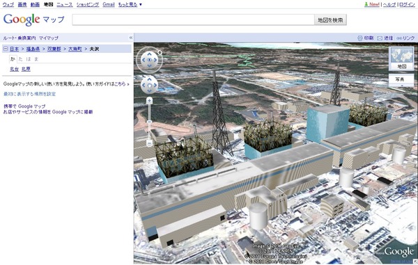Click the 印刷 print link

366,38
